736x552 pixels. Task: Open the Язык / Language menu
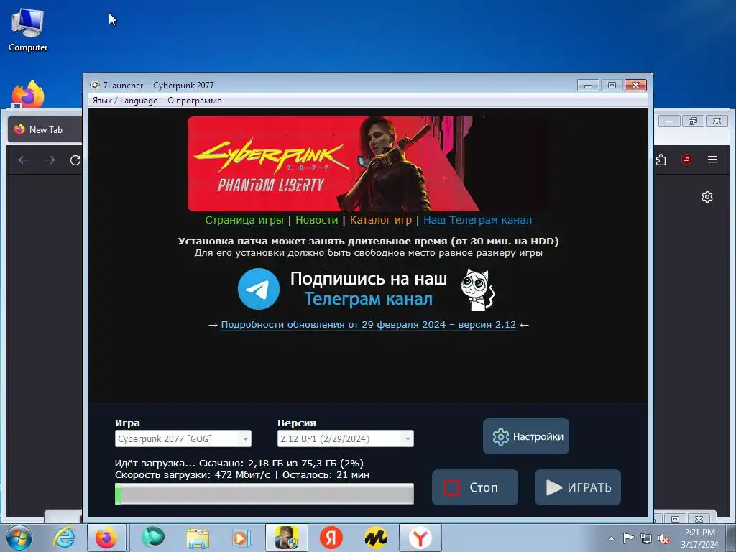(x=125, y=101)
